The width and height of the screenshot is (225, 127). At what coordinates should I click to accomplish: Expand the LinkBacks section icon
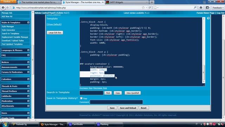point(28,96)
